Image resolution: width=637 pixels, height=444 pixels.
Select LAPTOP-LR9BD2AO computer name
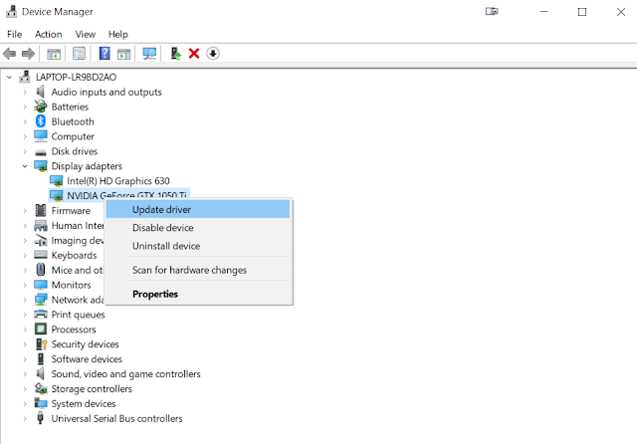[x=76, y=77]
